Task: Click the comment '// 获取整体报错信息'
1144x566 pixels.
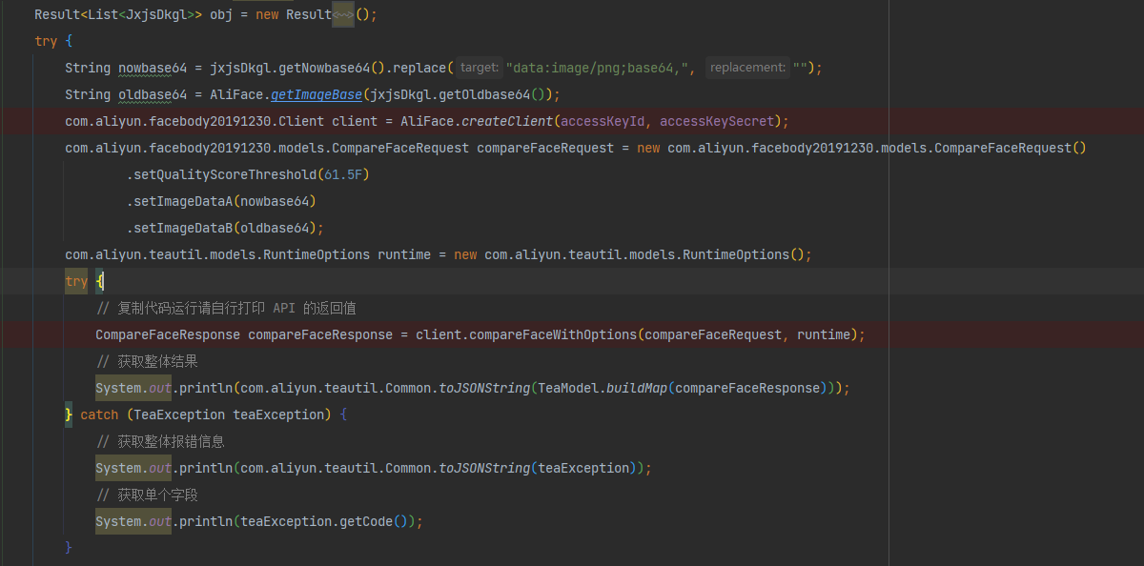Action: [160, 441]
